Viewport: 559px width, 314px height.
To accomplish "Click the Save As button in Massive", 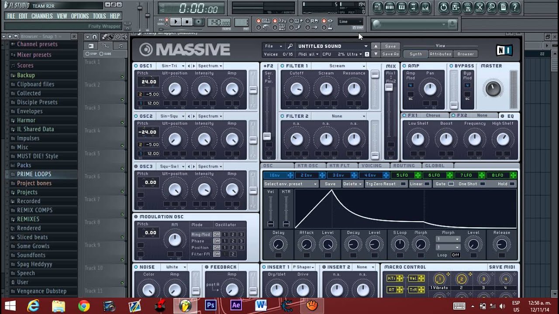I will point(390,54).
